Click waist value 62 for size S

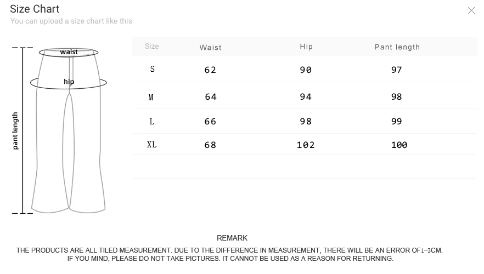pyautogui.click(x=210, y=70)
